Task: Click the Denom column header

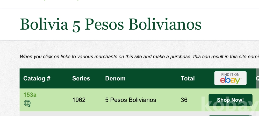Action: coord(115,79)
